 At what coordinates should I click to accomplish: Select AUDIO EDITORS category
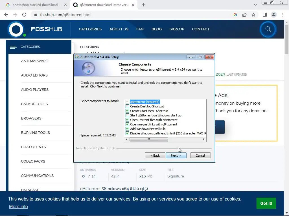click(x=34, y=75)
